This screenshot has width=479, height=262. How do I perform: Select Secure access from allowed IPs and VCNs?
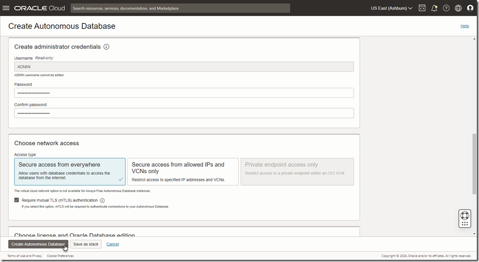[183, 172]
